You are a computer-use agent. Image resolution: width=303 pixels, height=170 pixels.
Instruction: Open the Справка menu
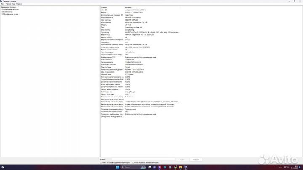[x=19, y=4]
